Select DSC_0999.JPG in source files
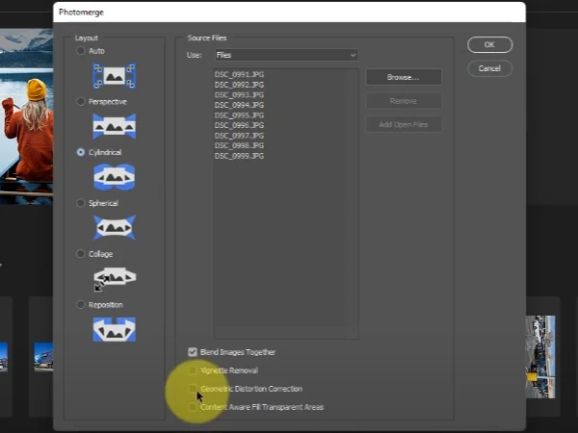This screenshot has width=578, height=433. click(x=239, y=156)
